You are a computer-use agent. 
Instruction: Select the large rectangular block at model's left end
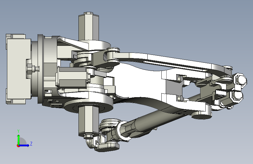coord(19,69)
